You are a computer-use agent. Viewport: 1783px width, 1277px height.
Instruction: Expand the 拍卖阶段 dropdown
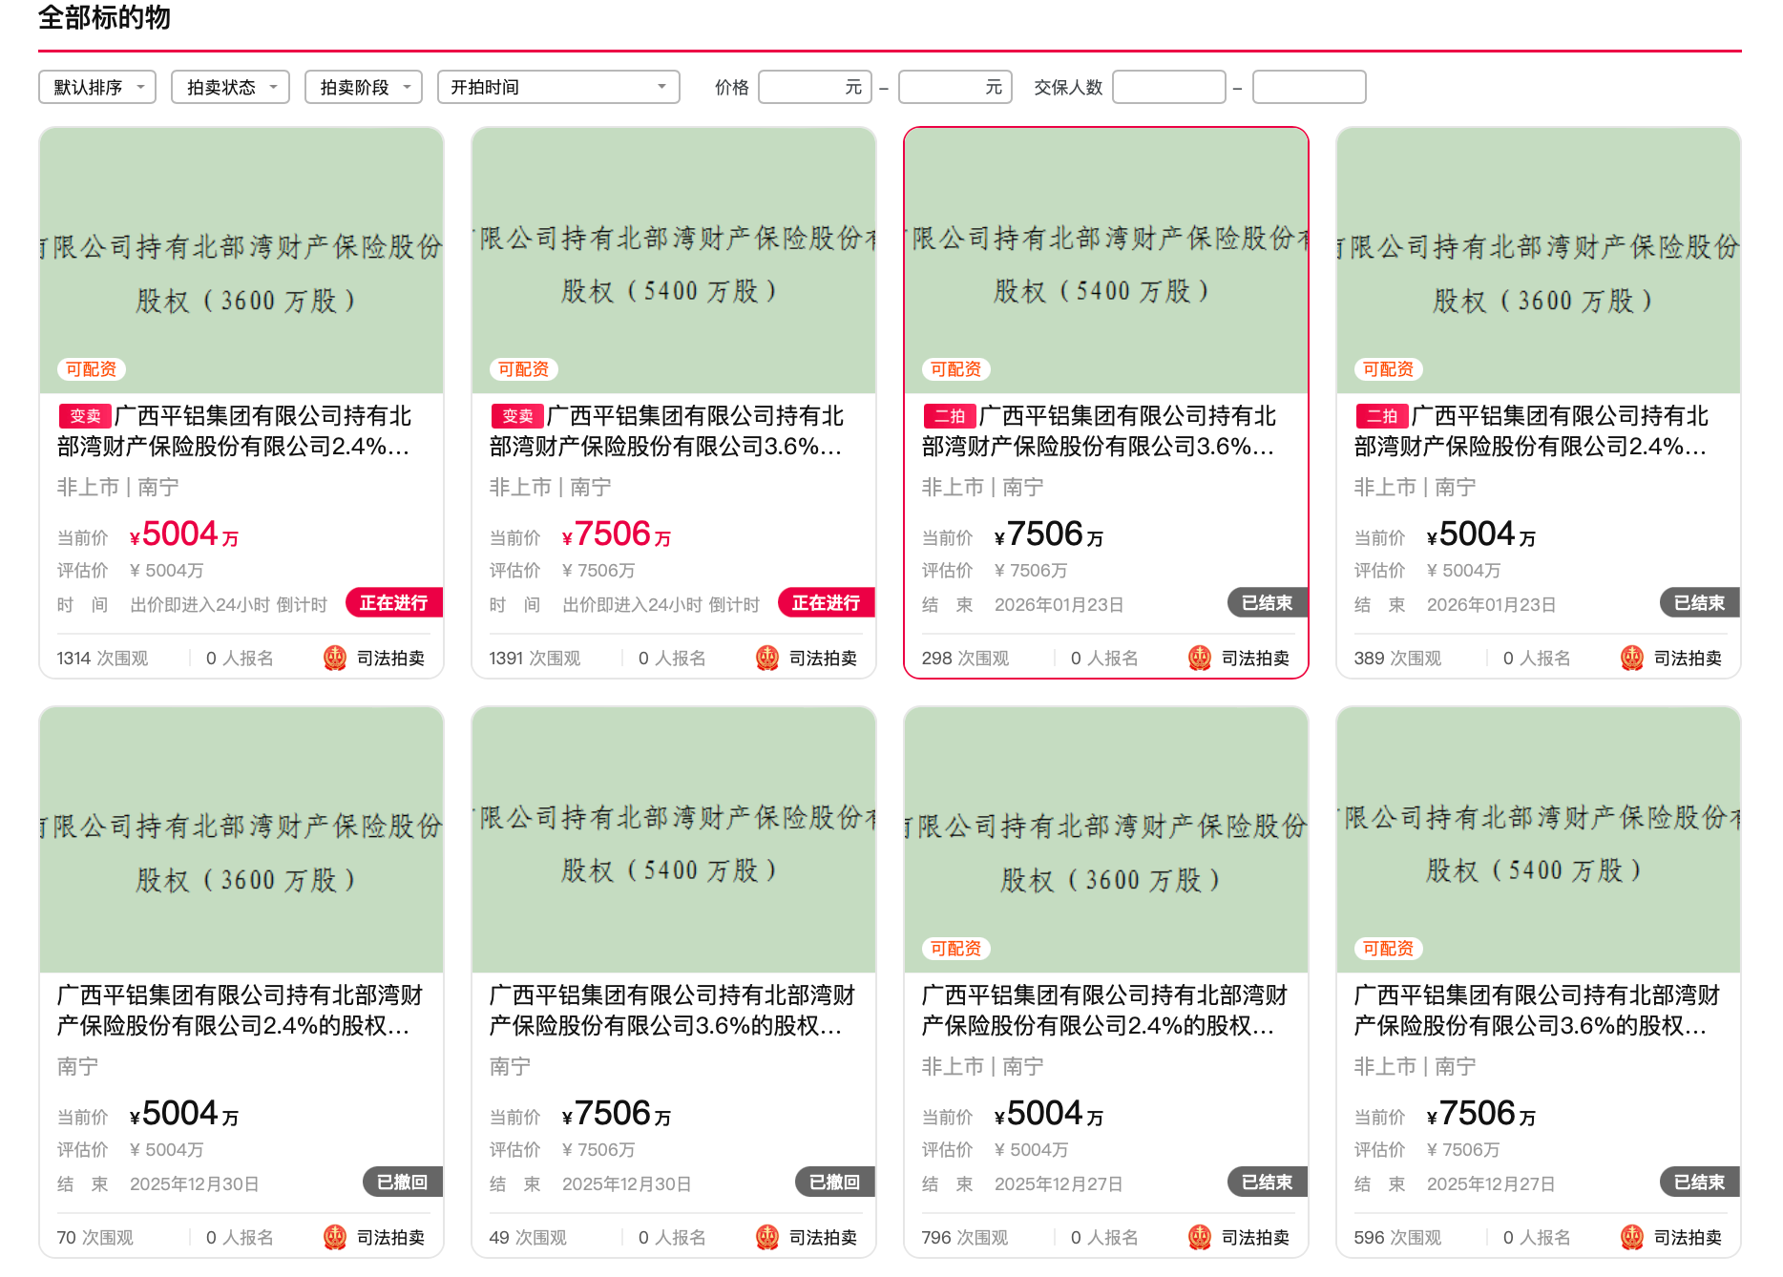[x=363, y=87]
